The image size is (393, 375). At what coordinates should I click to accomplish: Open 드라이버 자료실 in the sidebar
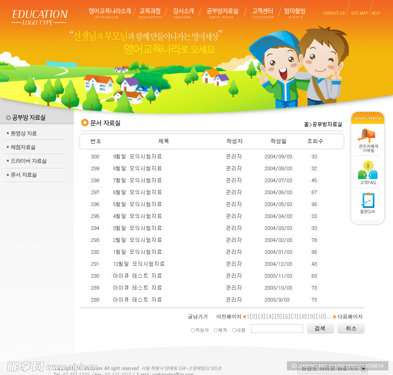pyautogui.click(x=28, y=161)
